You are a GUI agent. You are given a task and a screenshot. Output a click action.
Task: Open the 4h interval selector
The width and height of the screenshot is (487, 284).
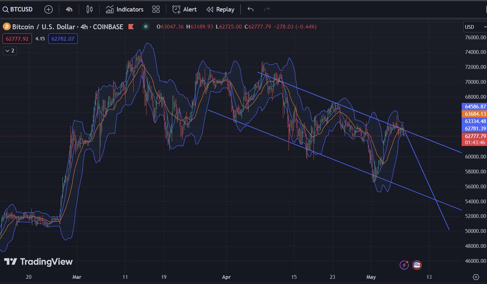point(69,9)
